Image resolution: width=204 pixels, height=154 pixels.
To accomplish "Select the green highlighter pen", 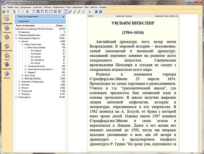I will [x=79, y=12].
